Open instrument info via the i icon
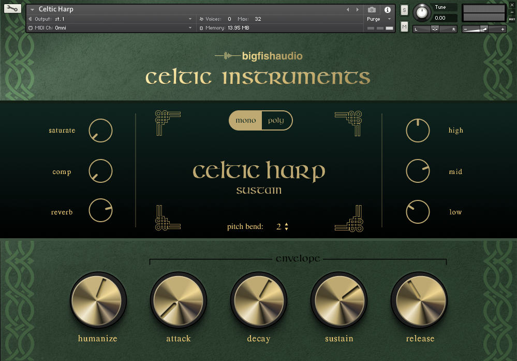The width and height of the screenshot is (517, 361). pos(388,10)
